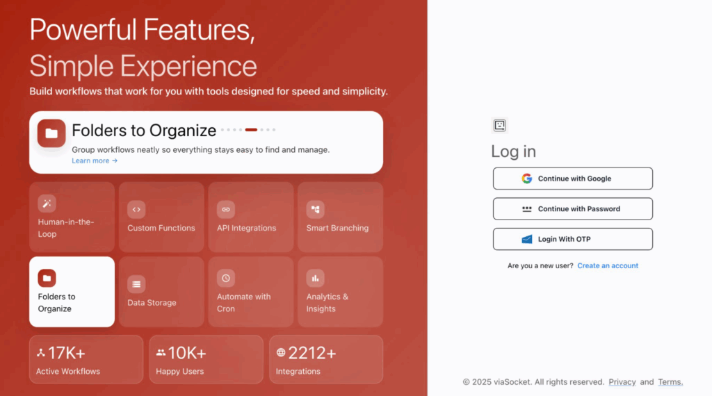712x396 pixels.
Task: Open the Terms link in footer
Action: click(670, 382)
